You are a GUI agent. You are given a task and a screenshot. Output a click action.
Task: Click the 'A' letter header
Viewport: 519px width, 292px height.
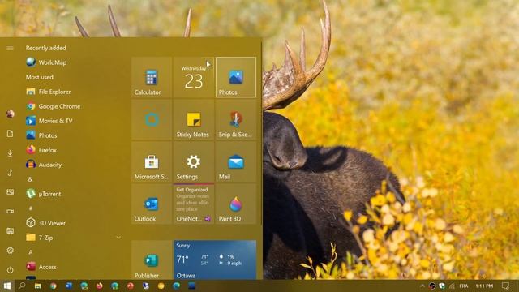(31, 252)
